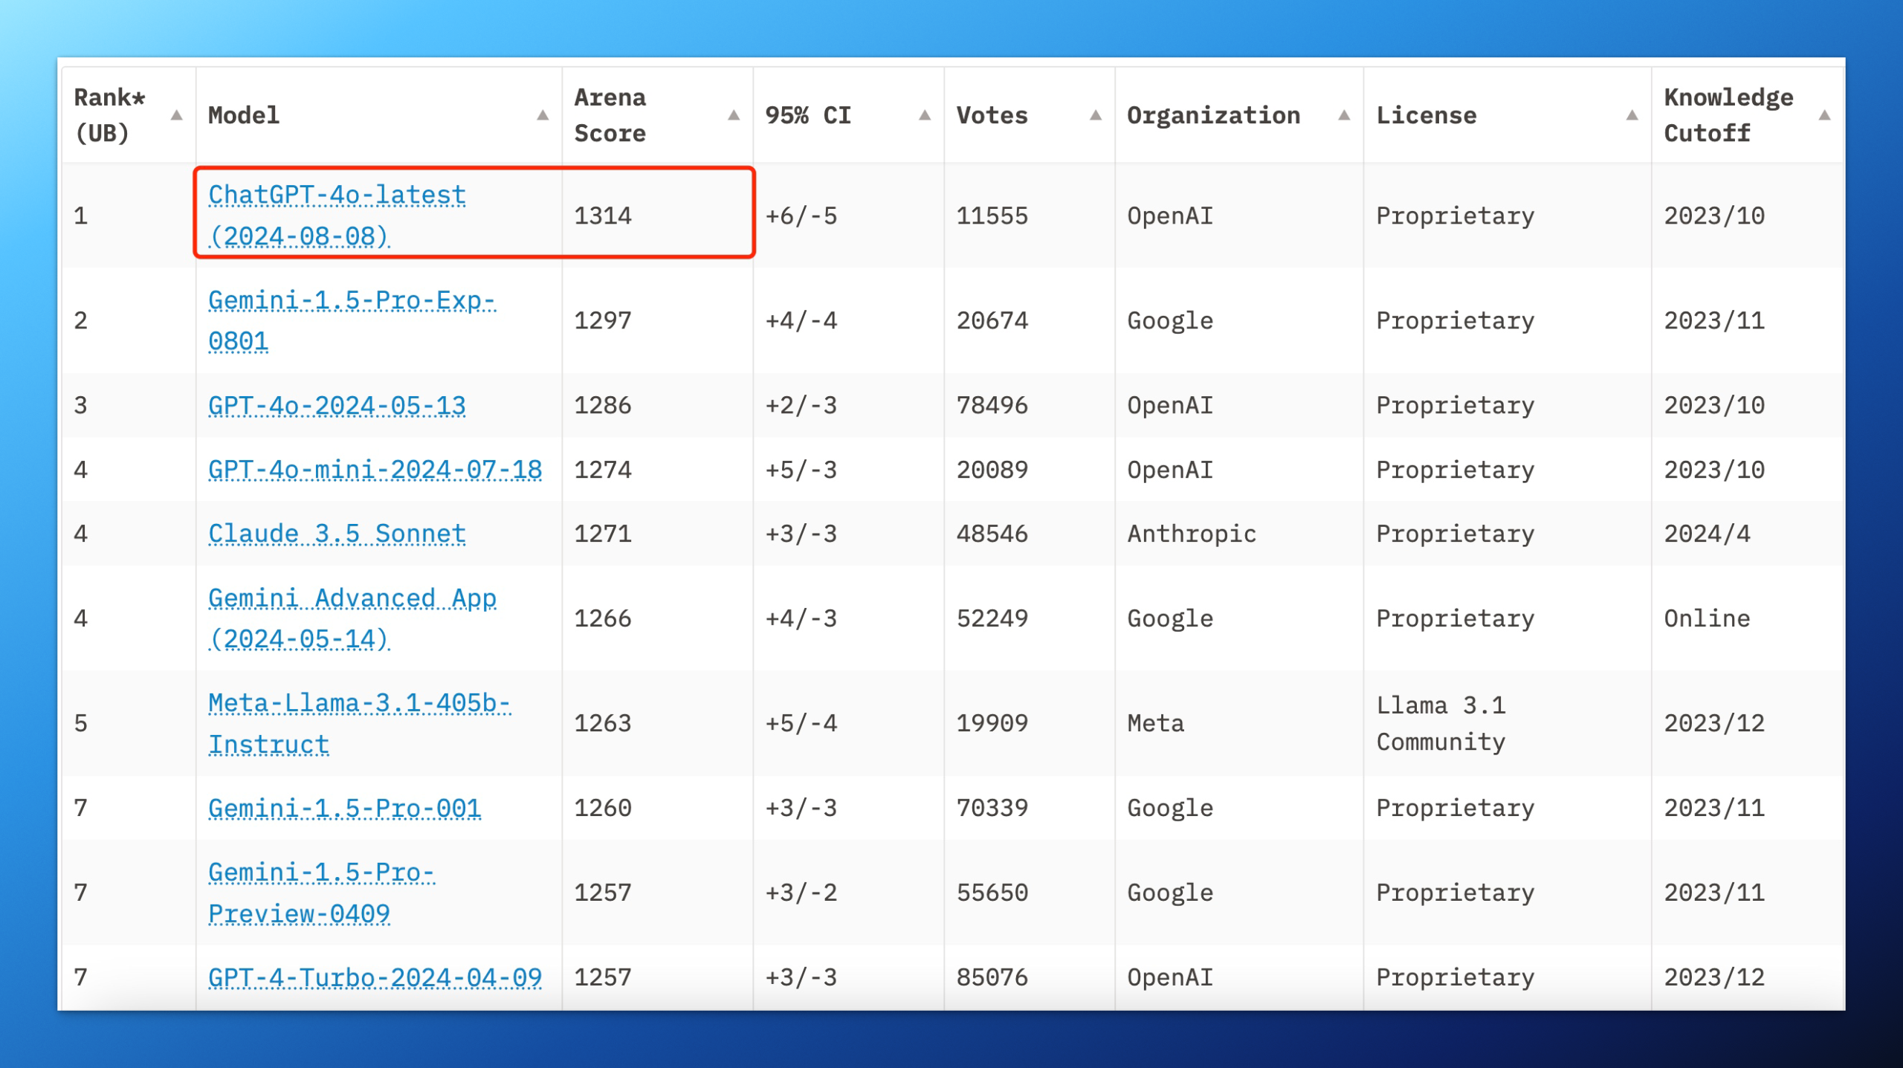Click the License column sort triangle
Image resolution: width=1903 pixels, height=1068 pixels.
coord(1632,115)
